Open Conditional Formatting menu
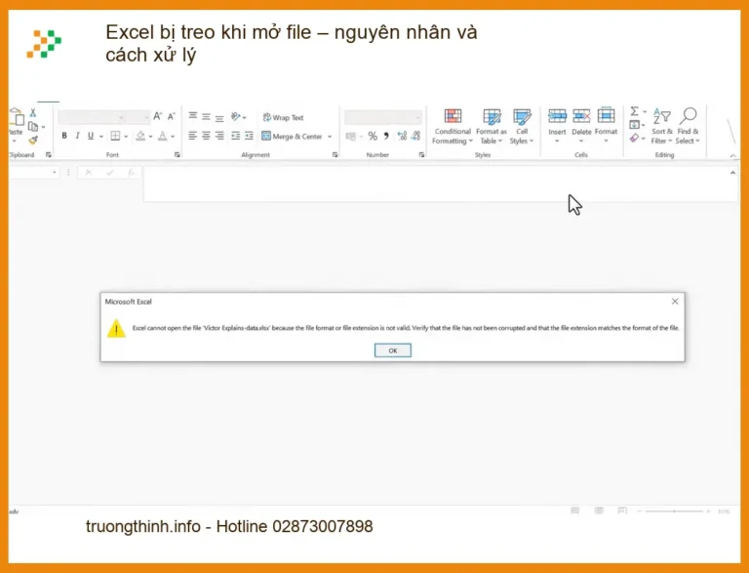The height and width of the screenshot is (573, 749). (x=453, y=127)
